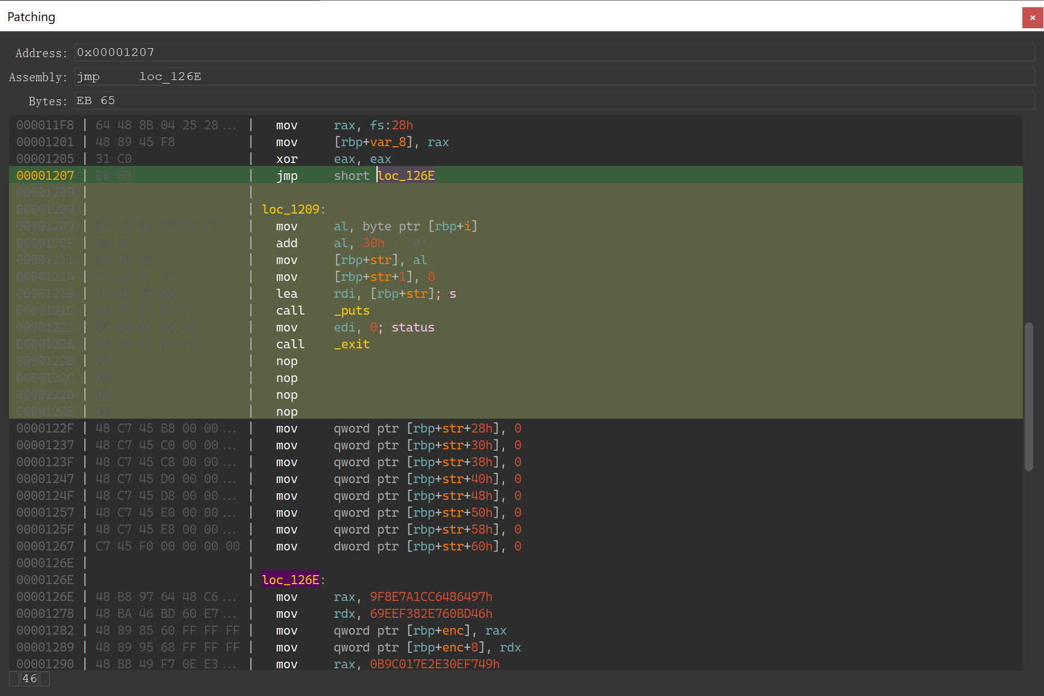Screen dimensions: 1044x696
Task: Click the purple loc_126E label
Action: [x=290, y=580]
